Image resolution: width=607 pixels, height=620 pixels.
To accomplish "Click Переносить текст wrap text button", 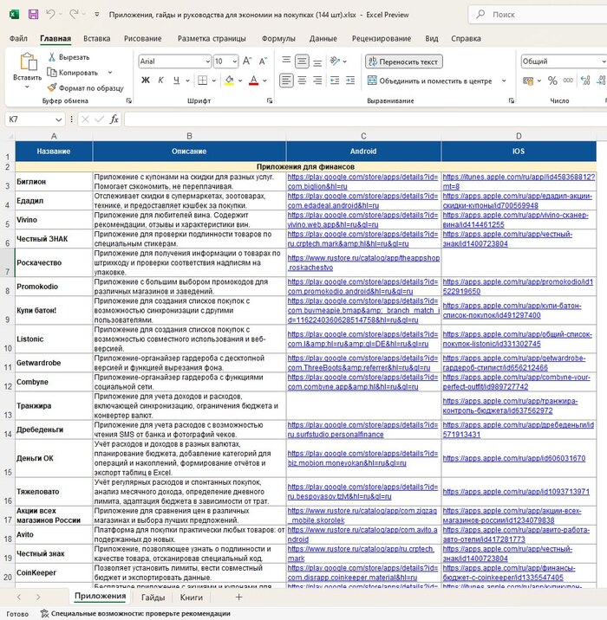I will pos(403,61).
